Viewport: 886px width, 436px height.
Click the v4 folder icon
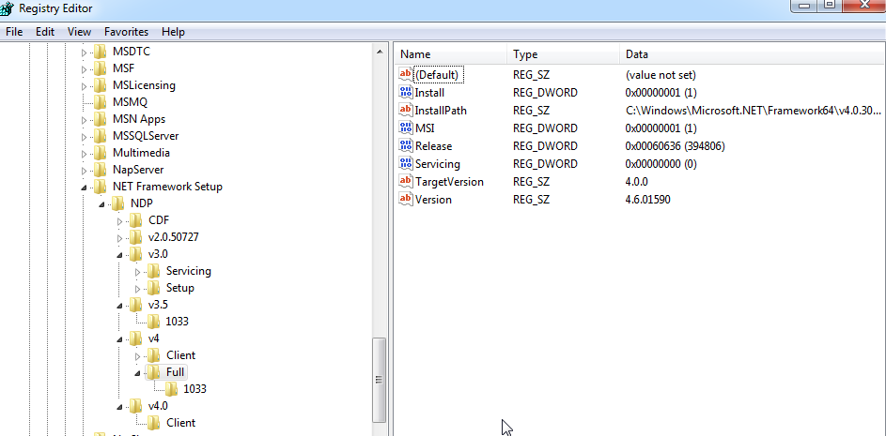[x=135, y=338]
